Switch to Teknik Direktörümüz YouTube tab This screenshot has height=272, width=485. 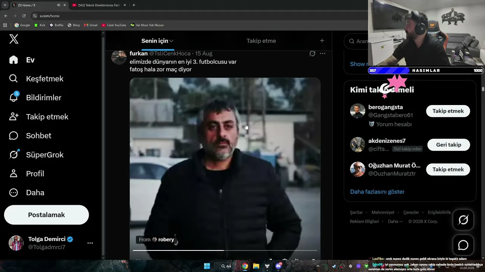pos(99,5)
